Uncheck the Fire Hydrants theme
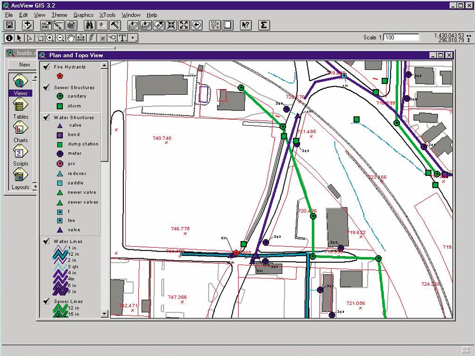 click(46, 67)
